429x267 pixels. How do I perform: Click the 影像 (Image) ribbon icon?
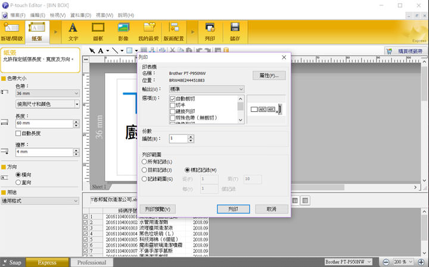coord(123,32)
